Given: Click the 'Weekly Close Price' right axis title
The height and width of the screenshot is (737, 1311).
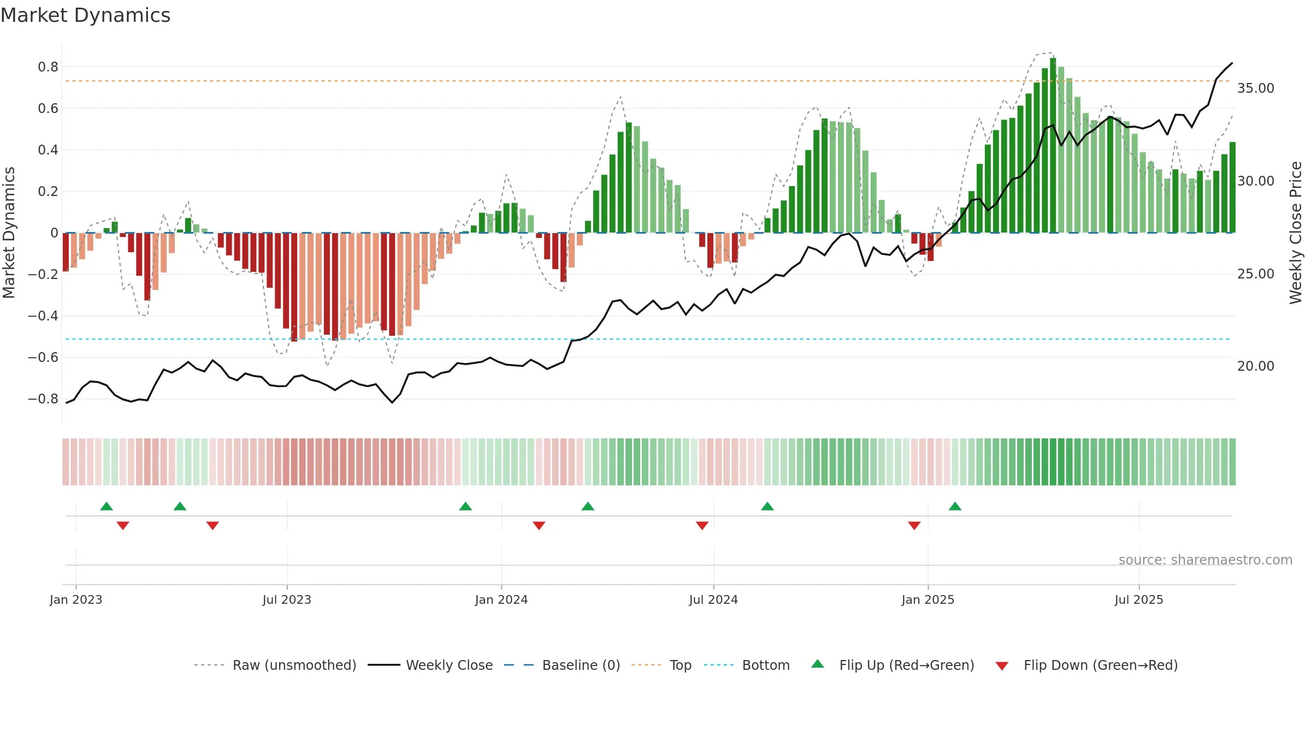Looking at the screenshot, I should [1296, 233].
